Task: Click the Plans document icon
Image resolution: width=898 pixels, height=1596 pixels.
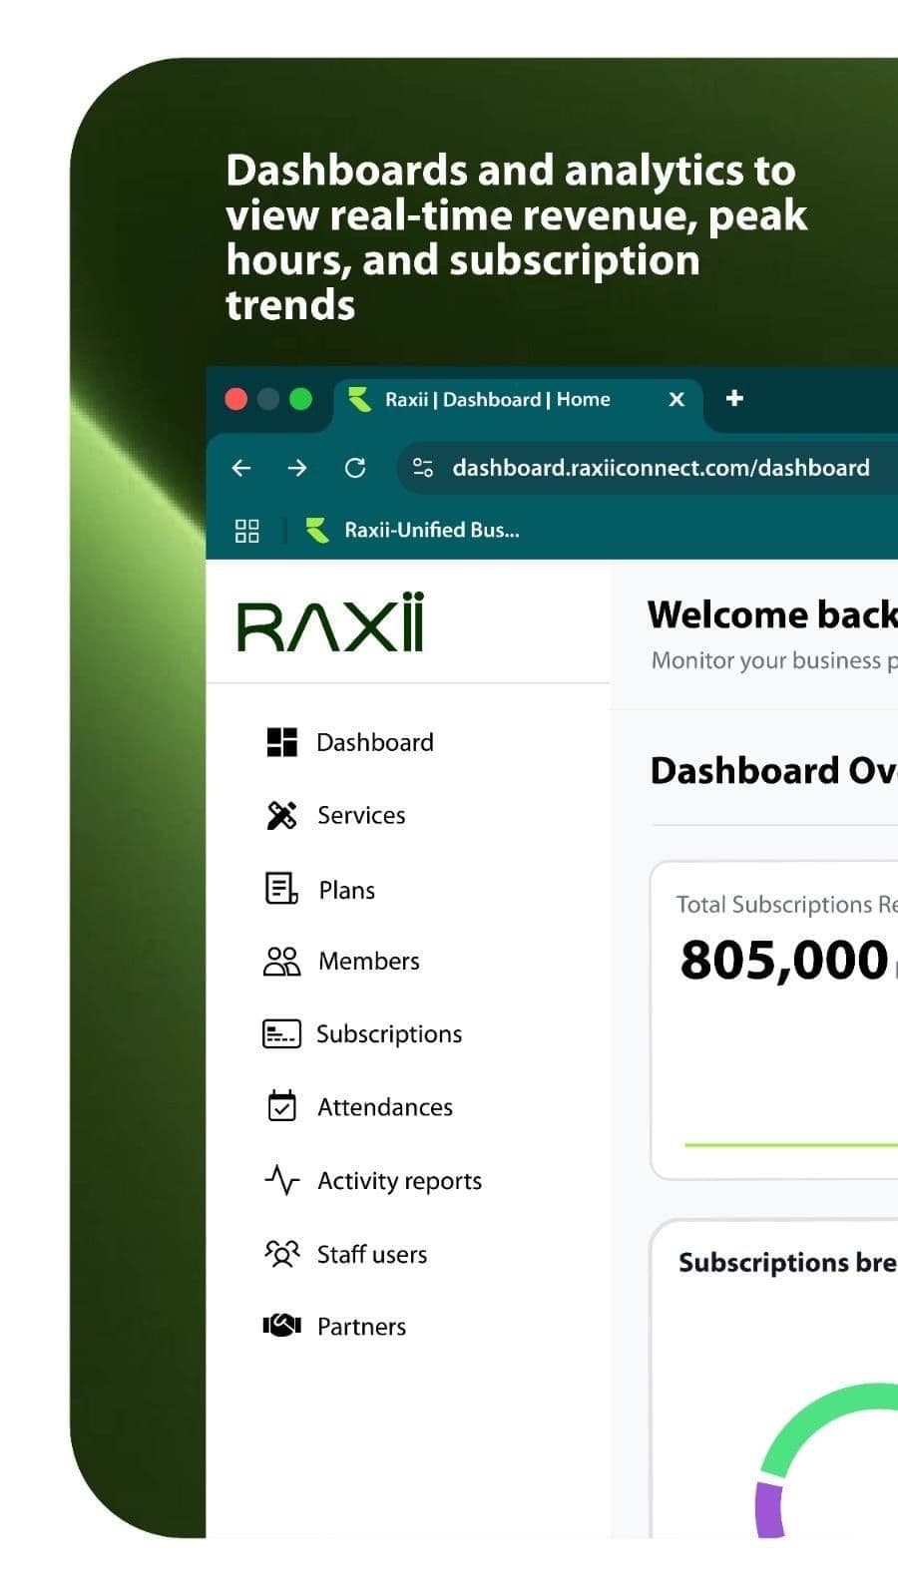Action: click(x=281, y=889)
